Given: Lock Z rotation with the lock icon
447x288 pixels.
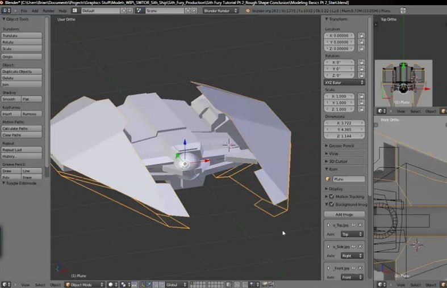Looking at the screenshot, I should tap(361, 75).
